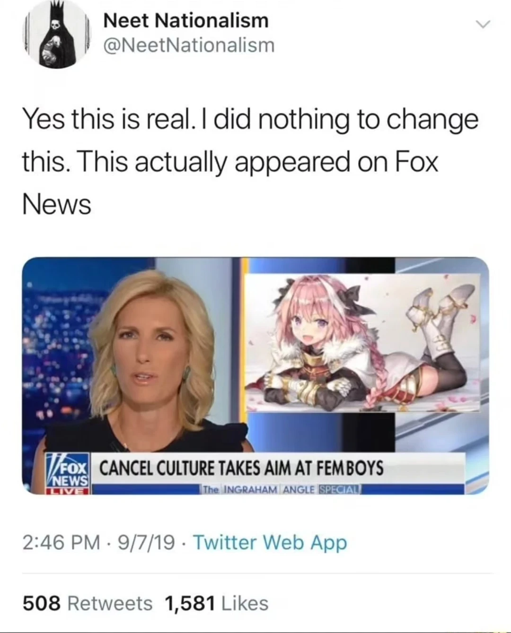The height and width of the screenshot is (633, 511).
Task: View the 508 Retweets list
Action: click(88, 603)
